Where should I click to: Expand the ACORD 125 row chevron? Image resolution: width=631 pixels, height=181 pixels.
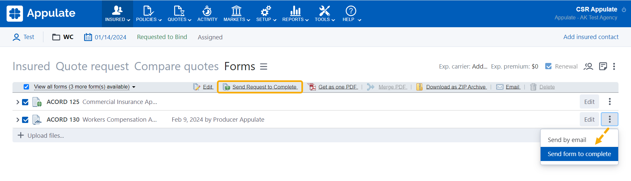tap(17, 102)
